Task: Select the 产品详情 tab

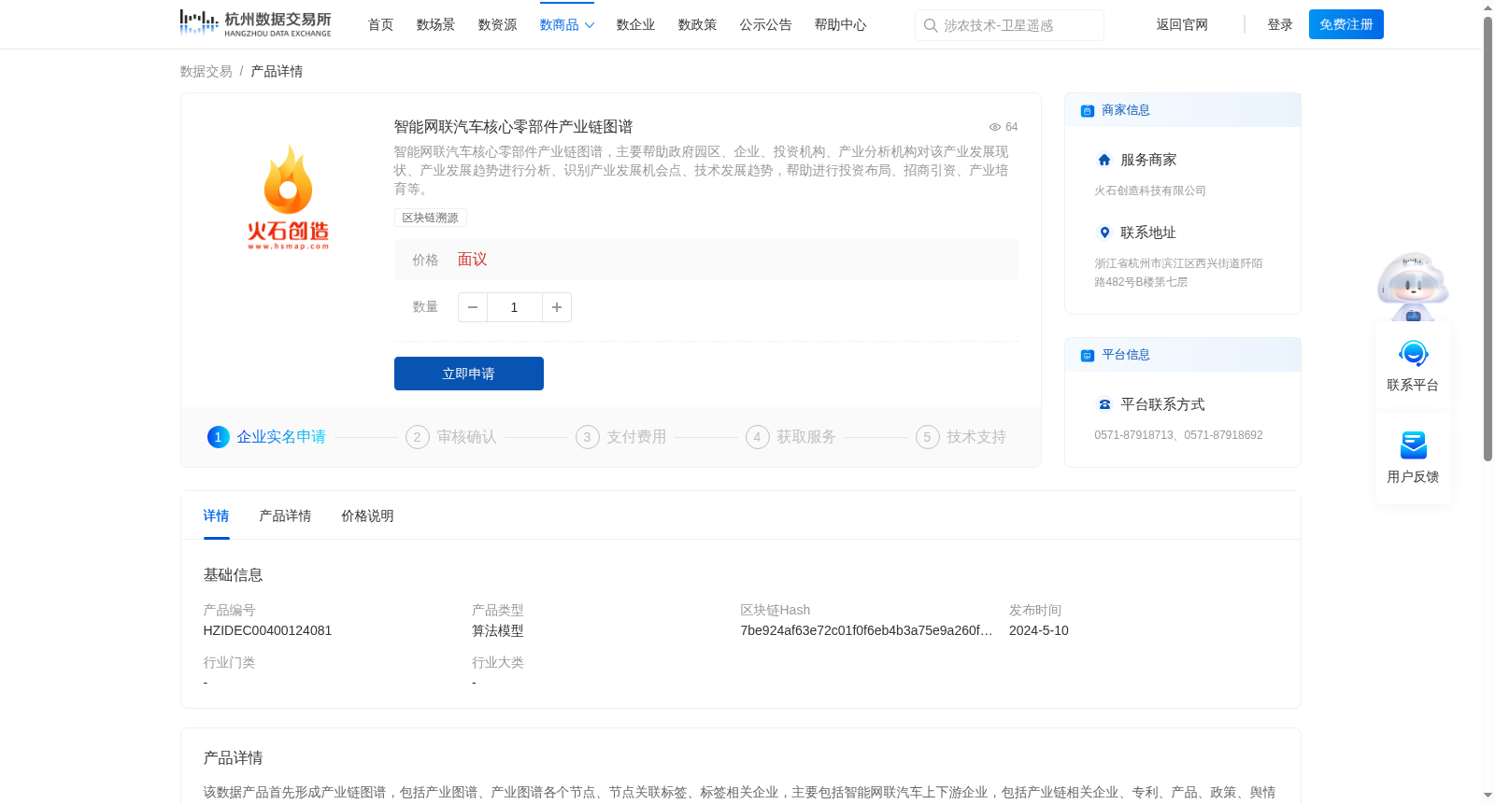Action: tap(285, 516)
